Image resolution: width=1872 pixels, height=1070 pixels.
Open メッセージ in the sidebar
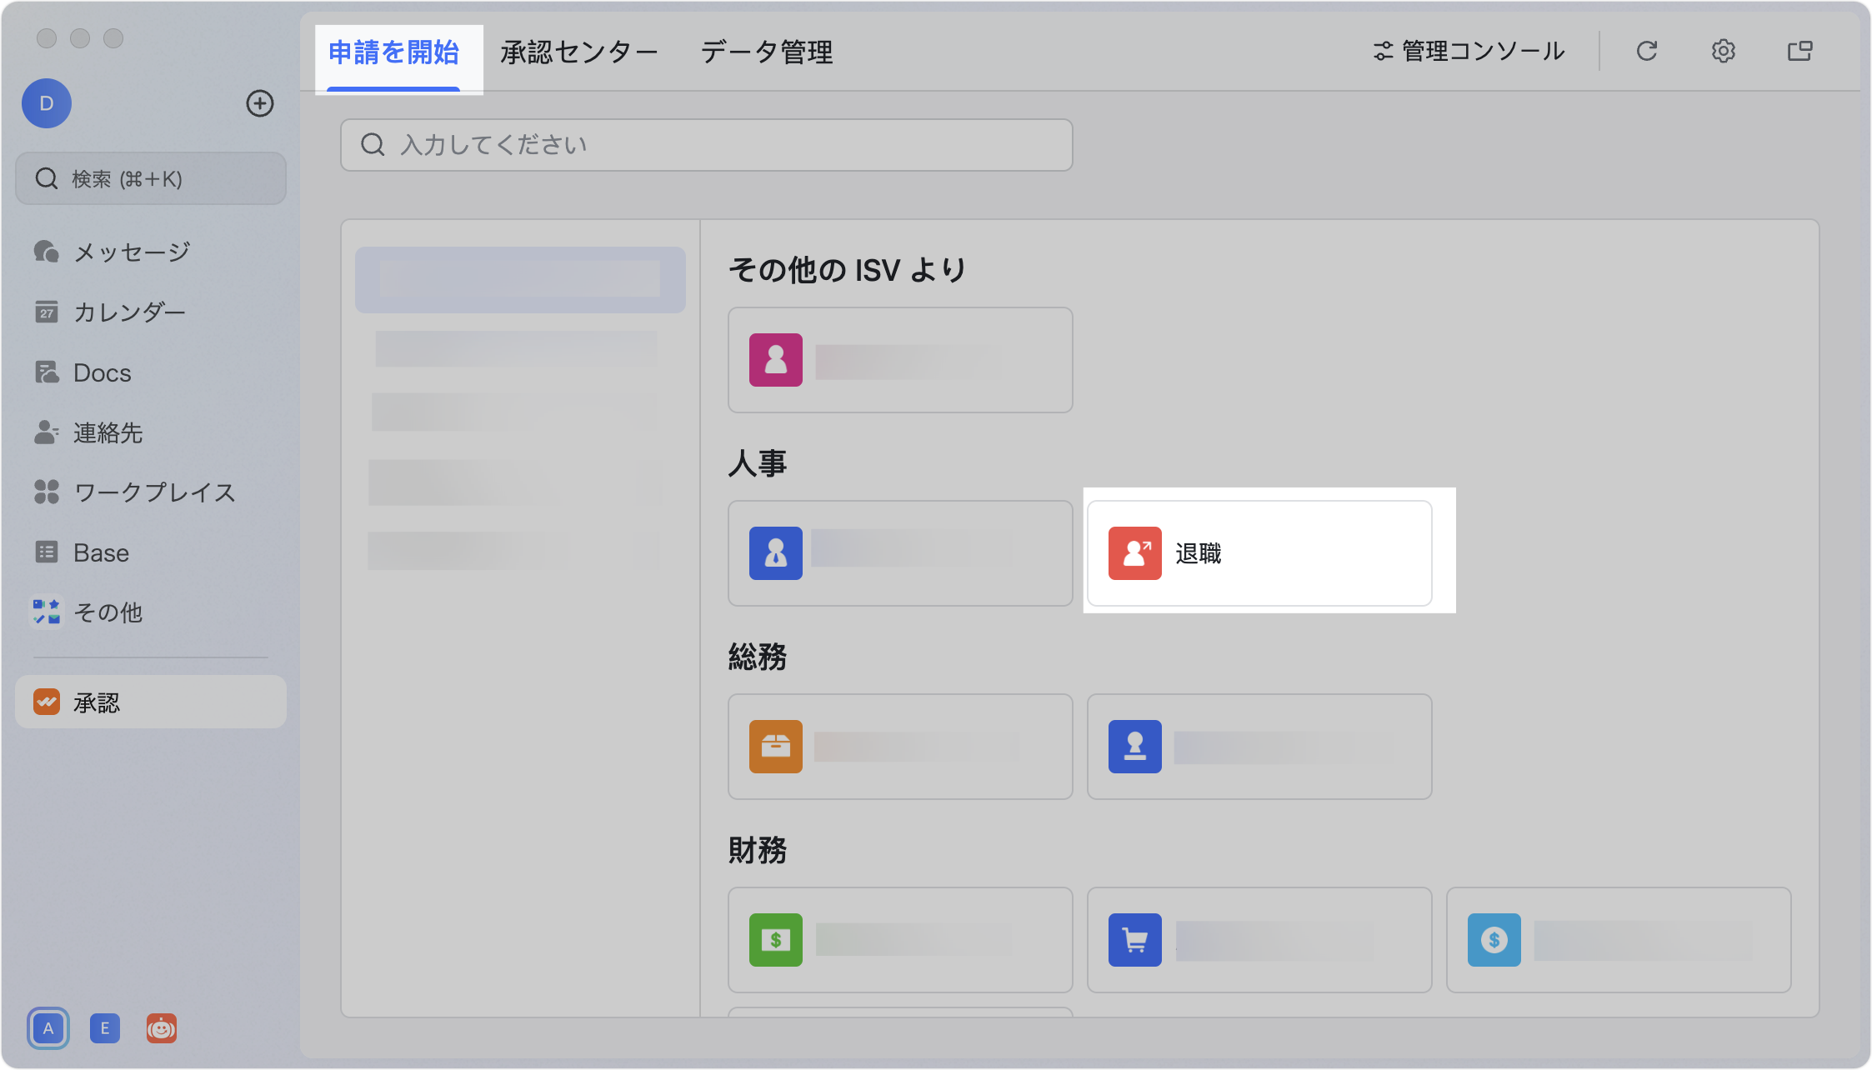pyautogui.click(x=151, y=252)
